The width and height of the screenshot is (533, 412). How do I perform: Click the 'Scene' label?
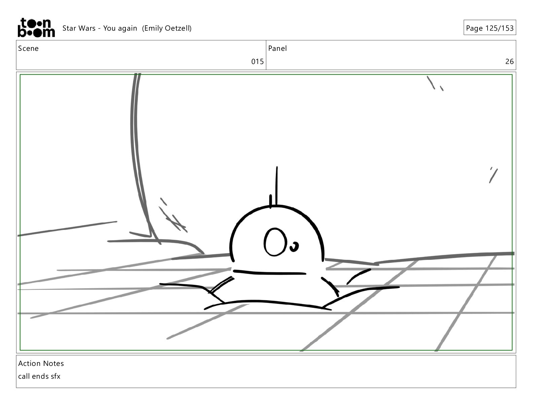click(x=28, y=48)
